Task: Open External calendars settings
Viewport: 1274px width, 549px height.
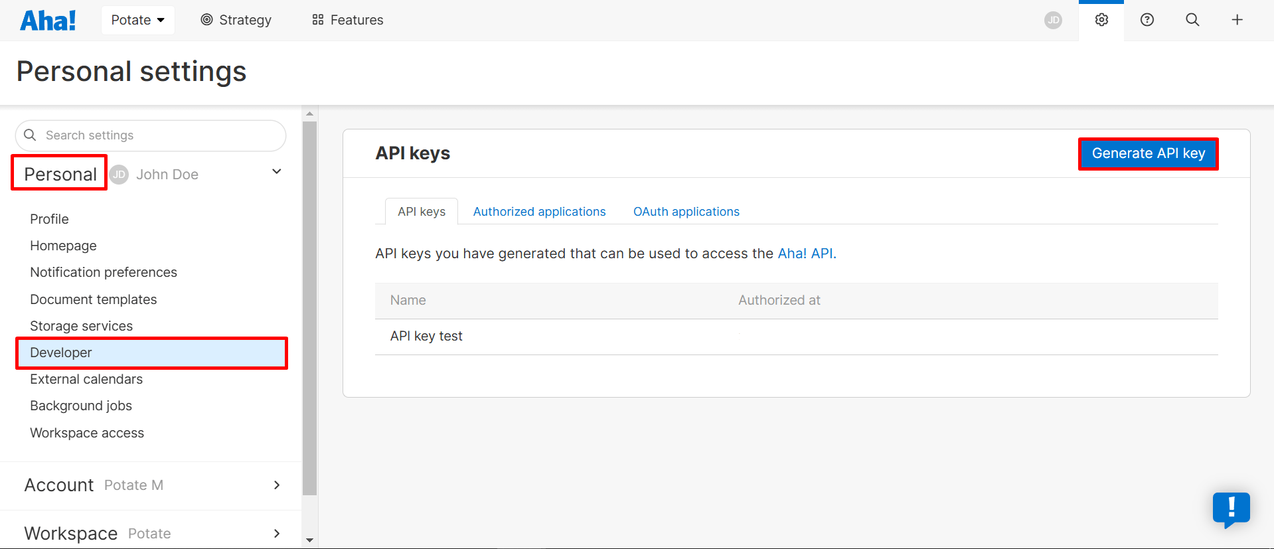Action: (x=86, y=379)
